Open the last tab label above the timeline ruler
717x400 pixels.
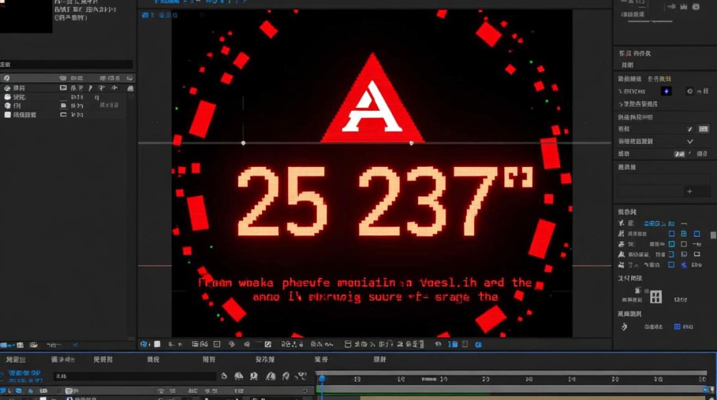[x=379, y=360]
